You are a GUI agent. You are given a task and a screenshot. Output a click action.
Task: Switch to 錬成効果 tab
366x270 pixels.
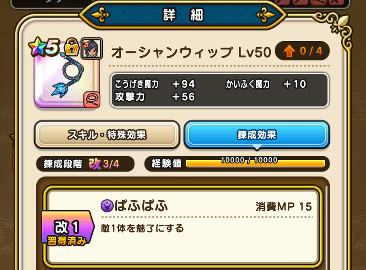257,135
